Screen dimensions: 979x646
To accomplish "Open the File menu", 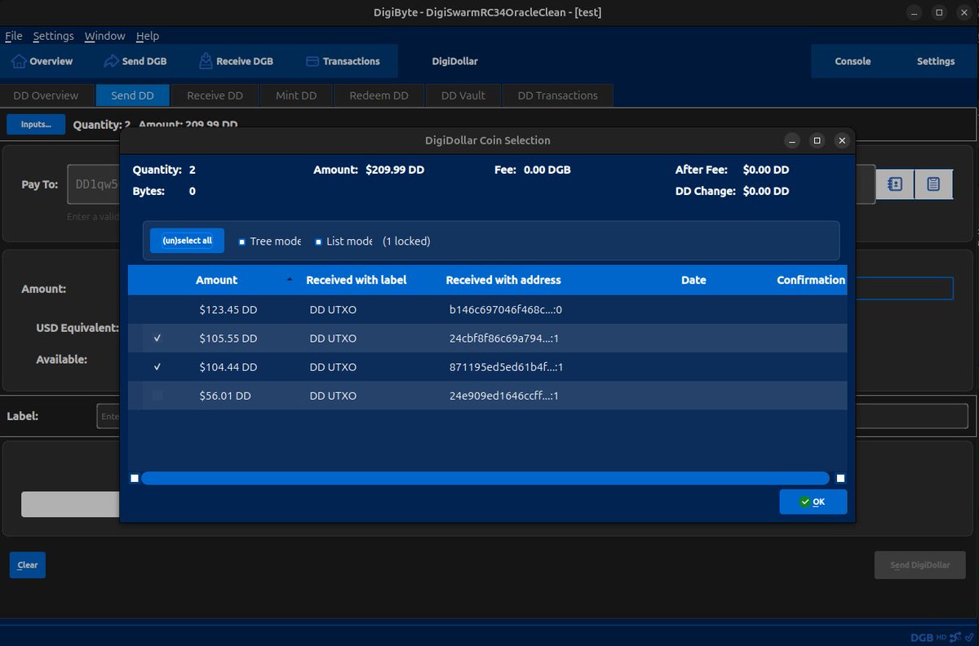I will pyautogui.click(x=14, y=36).
